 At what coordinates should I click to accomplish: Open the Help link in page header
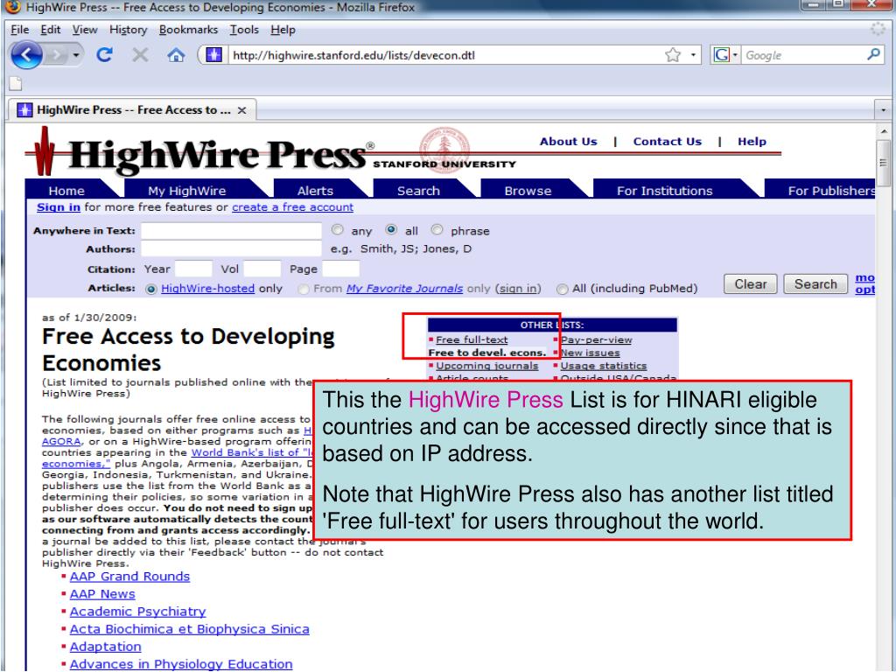752,142
